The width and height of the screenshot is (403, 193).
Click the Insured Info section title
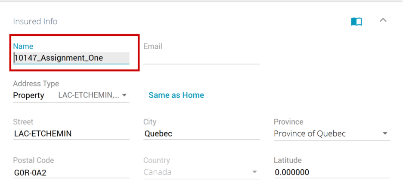click(35, 22)
